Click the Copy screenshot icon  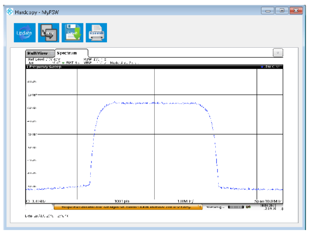[x=48, y=33]
